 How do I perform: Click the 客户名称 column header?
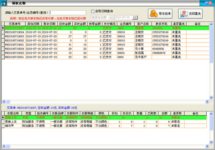click(143, 24)
